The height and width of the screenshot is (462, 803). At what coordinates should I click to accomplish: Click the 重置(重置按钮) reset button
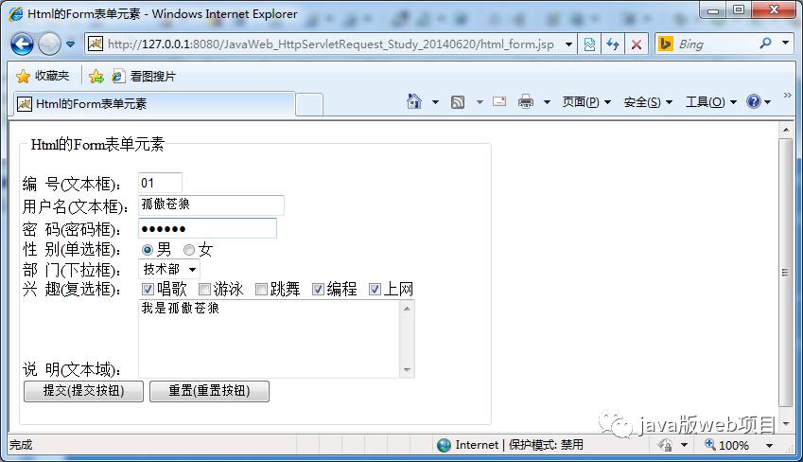(209, 391)
